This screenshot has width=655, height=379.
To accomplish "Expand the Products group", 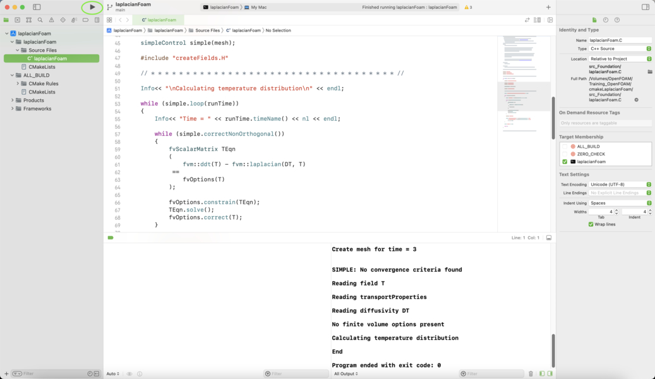I will pos(12,100).
